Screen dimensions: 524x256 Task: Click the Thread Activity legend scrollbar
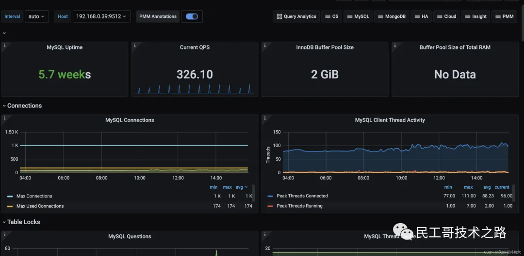[514, 193]
